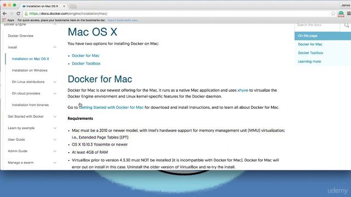The width and height of the screenshot is (351, 197).
Task: Open Docker Overview in sidebar
Action: 21,36
